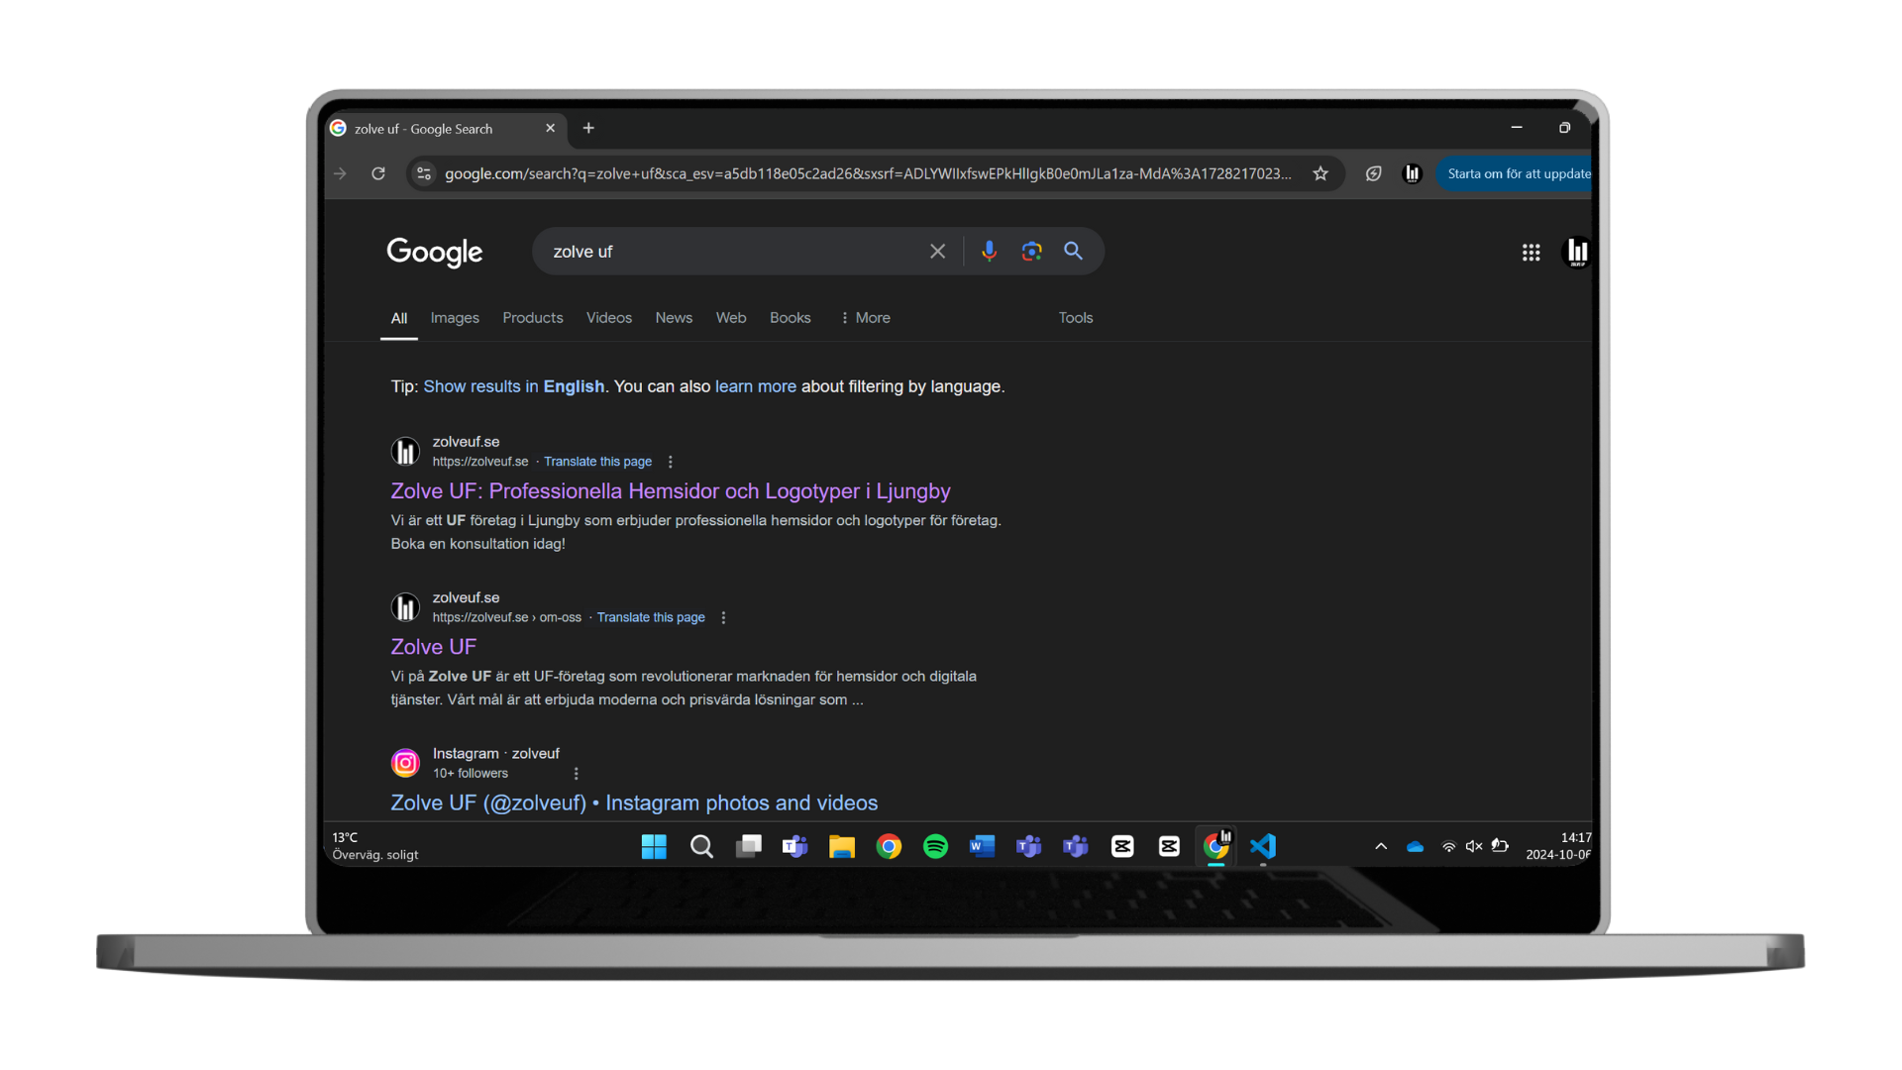The image size is (1902, 1070).
Task: Click the Translate this page button
Action: pos(598,461)
